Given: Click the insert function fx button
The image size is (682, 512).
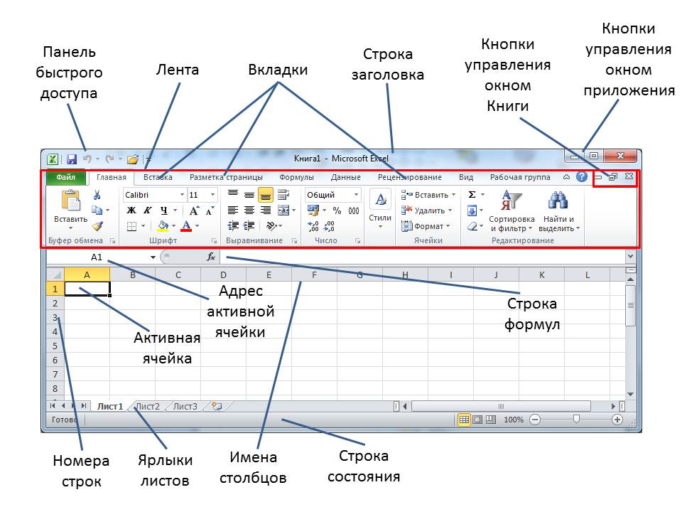Looking at the screenshot, I should click(211, 257).
